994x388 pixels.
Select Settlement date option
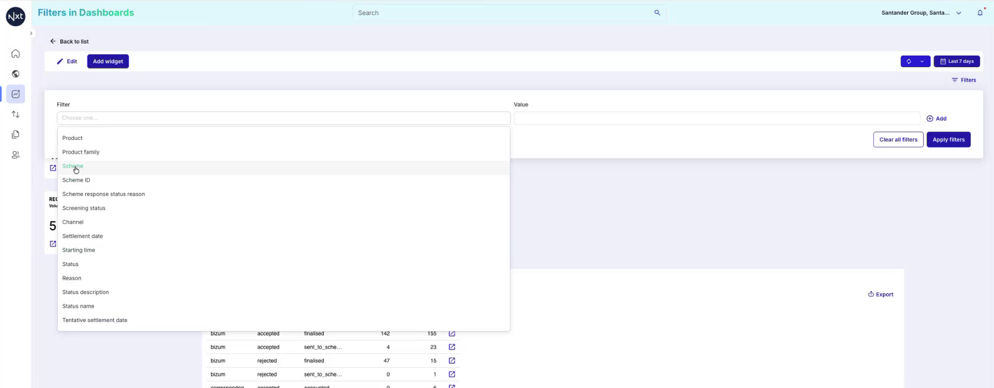pos(283,236)
